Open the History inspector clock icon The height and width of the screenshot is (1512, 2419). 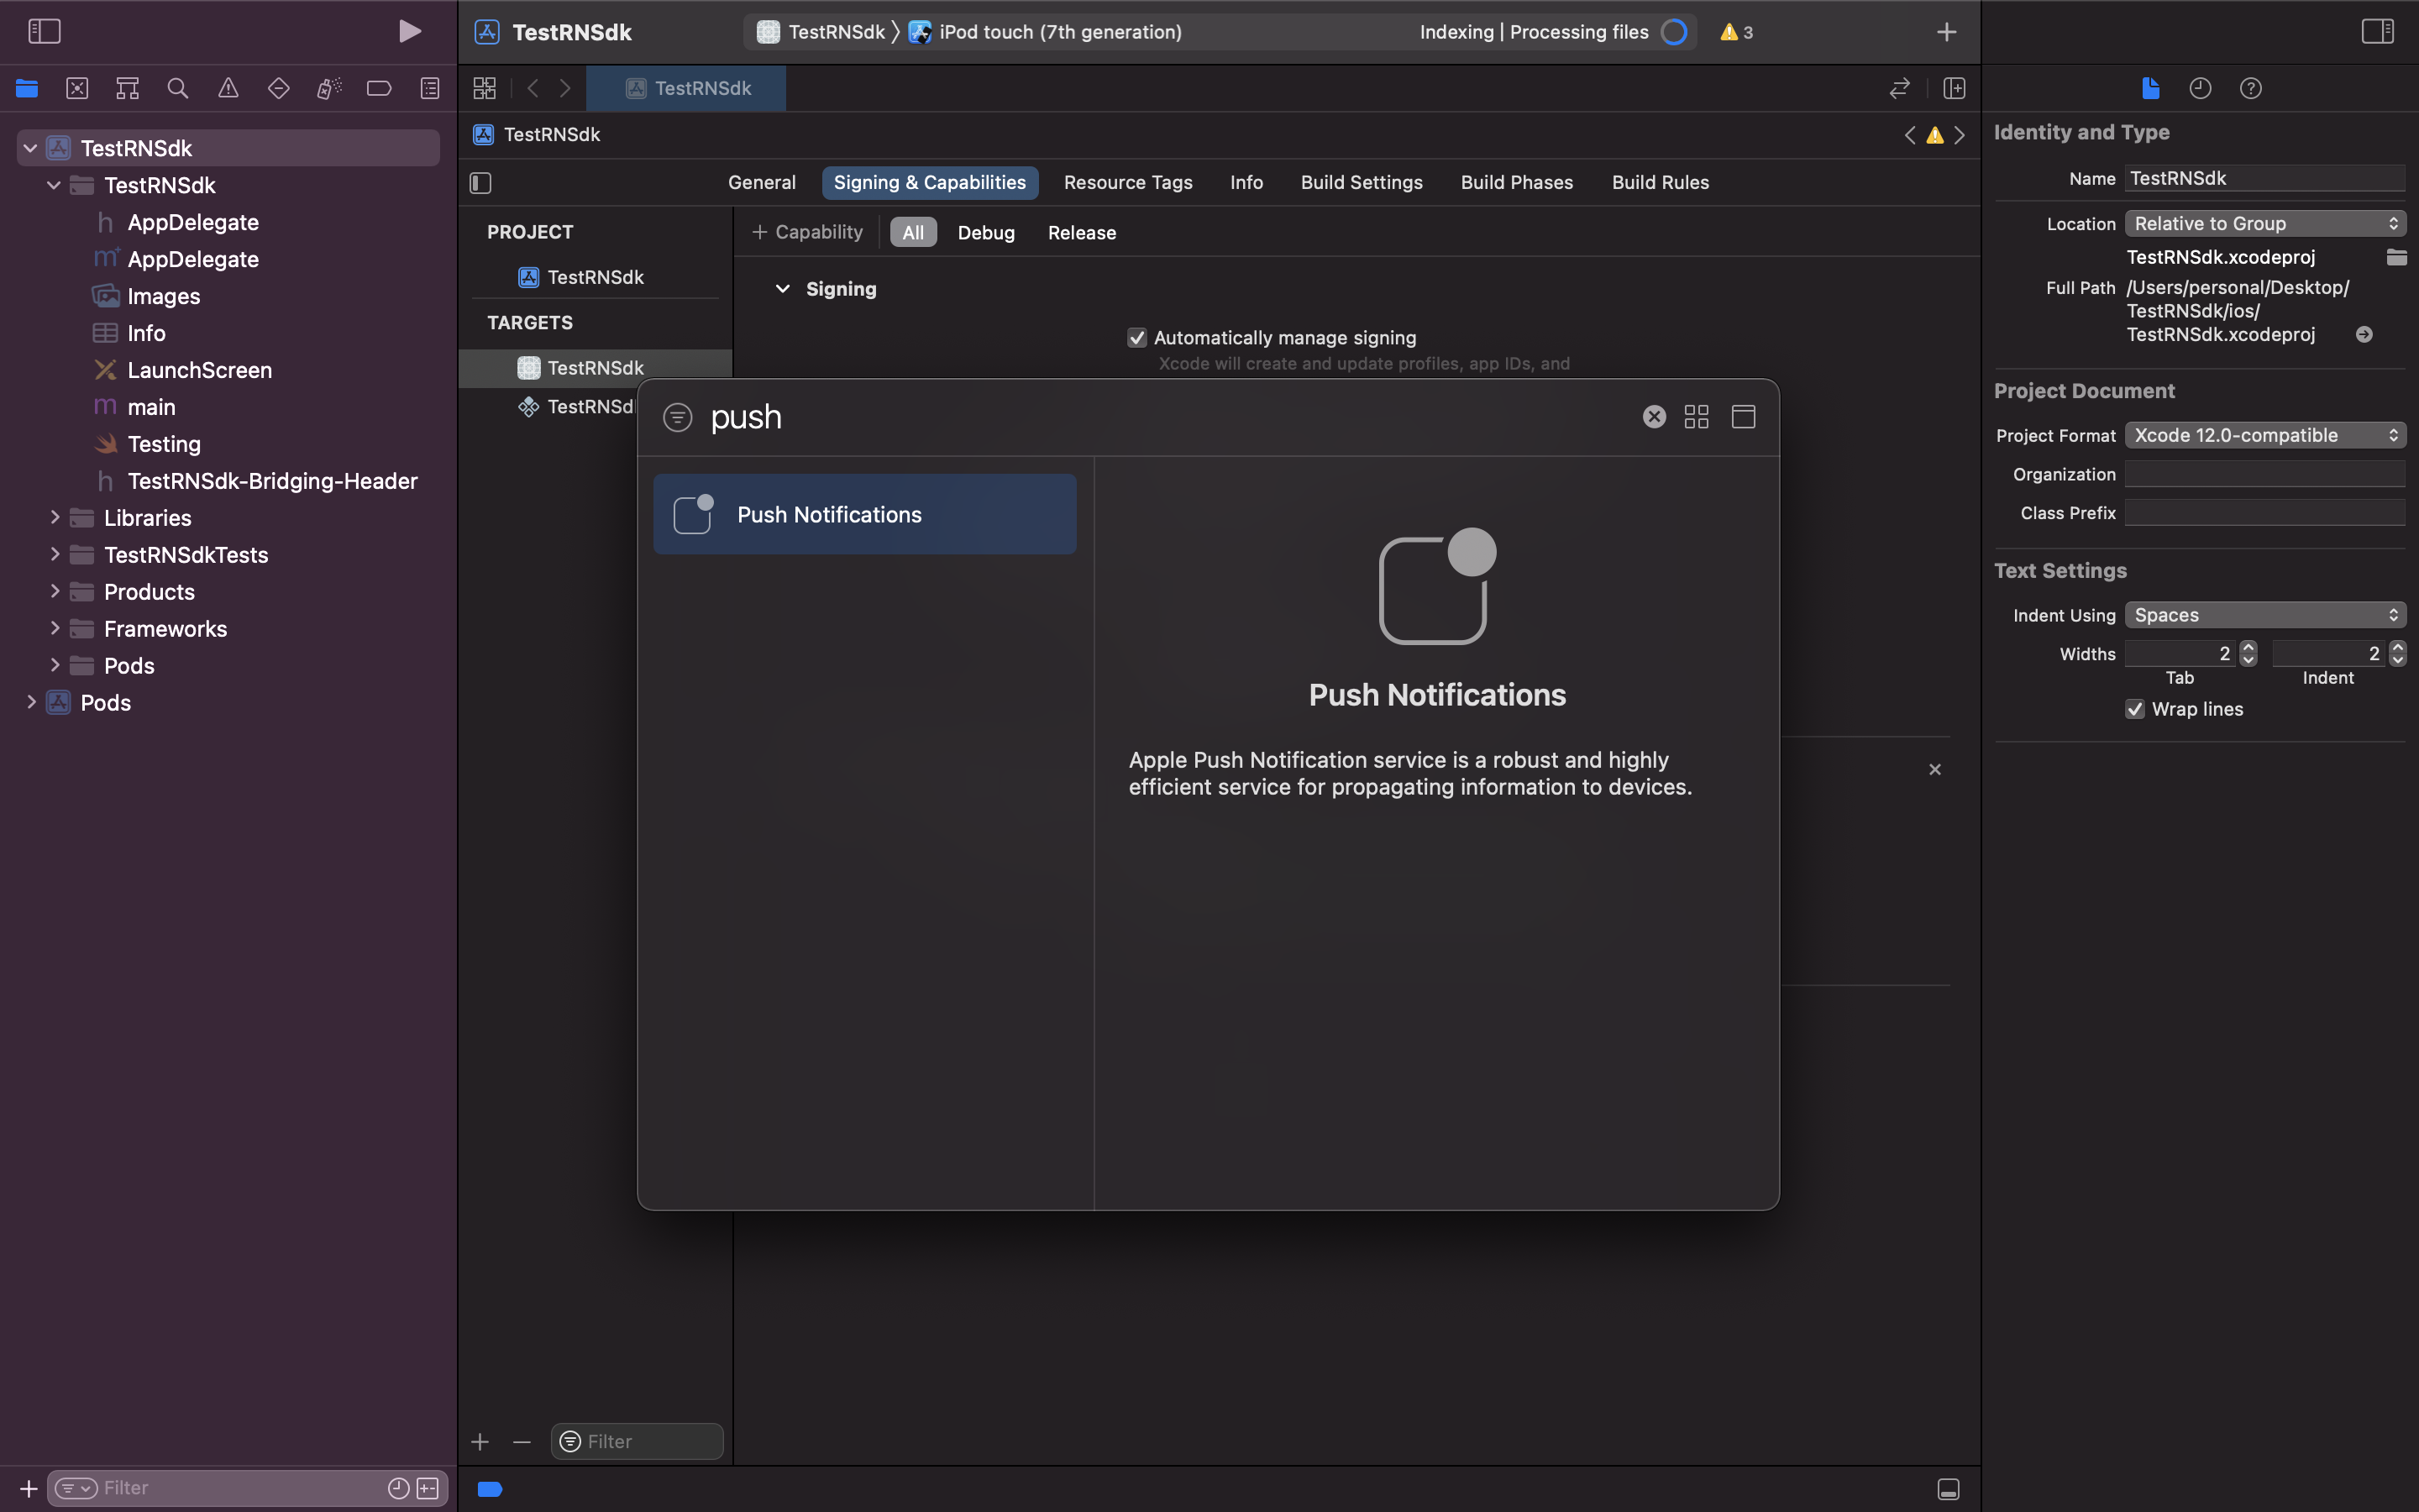click(2200, 88)
